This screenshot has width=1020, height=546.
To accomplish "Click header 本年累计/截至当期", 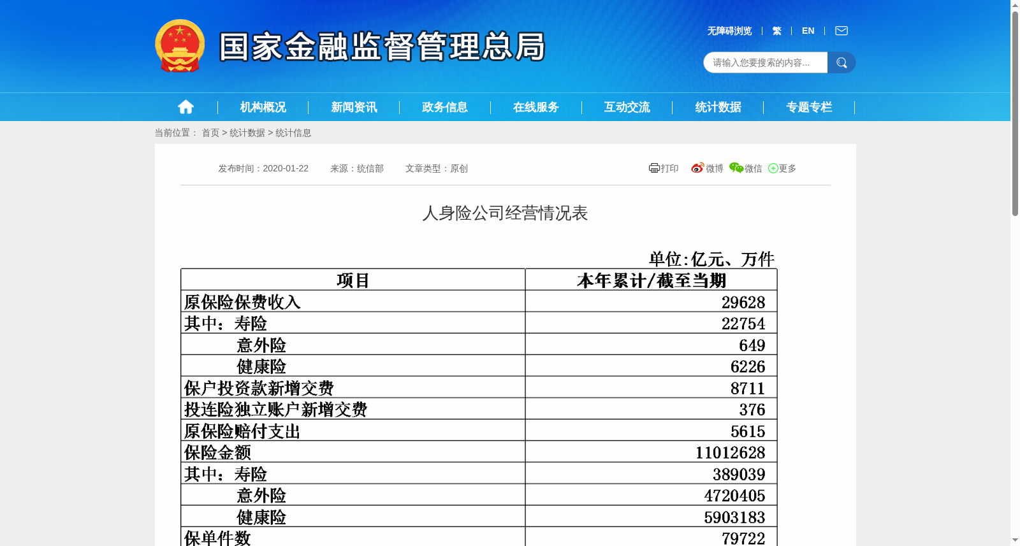I will pos(652,280).
